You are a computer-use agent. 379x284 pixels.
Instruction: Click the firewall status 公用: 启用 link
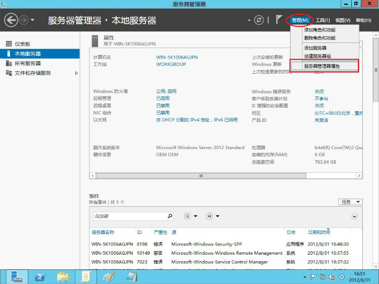tap(166, 91)
